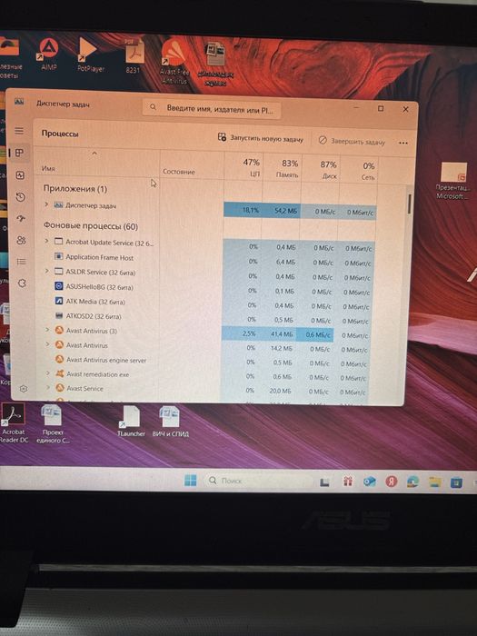Select the ASUSHelloBG (32 бита) row
This screenshot has width=477, height=636.
click(x=212, y=289)
